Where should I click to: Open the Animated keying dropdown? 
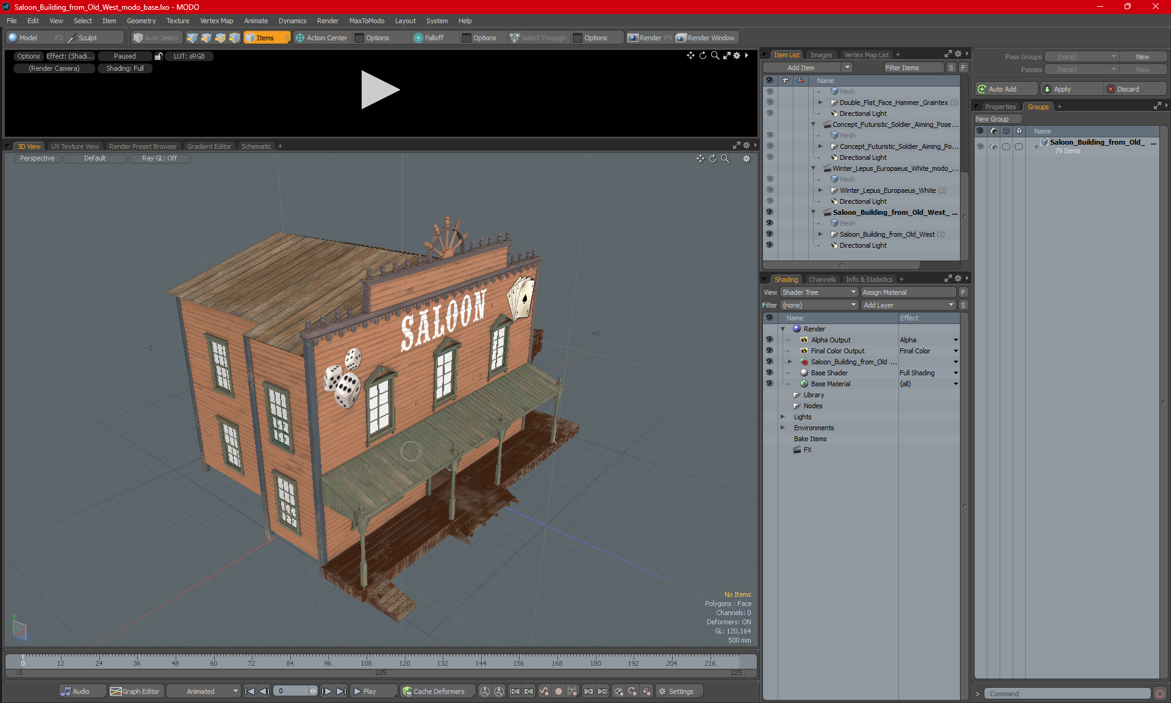[x=204, y=691]
